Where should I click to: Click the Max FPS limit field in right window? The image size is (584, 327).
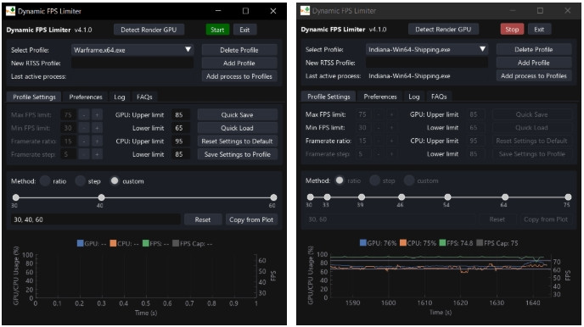click(x=363, y=115)
